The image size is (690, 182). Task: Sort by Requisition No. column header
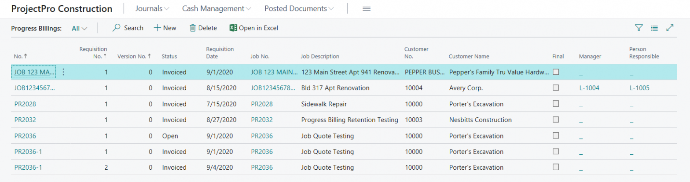coord(93,53)
